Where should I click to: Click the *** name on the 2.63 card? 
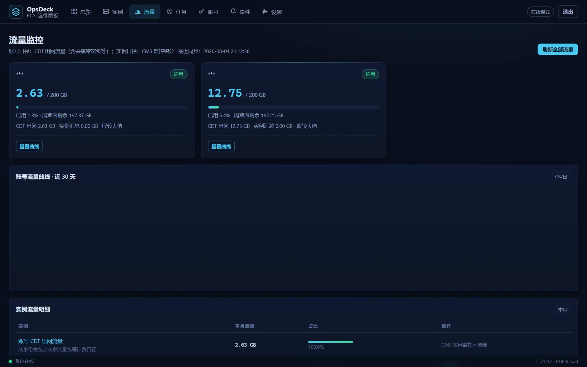coord(20,74)
